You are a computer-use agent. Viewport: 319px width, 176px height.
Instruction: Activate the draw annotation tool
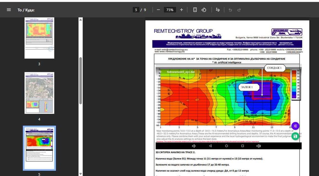(218, 10)
